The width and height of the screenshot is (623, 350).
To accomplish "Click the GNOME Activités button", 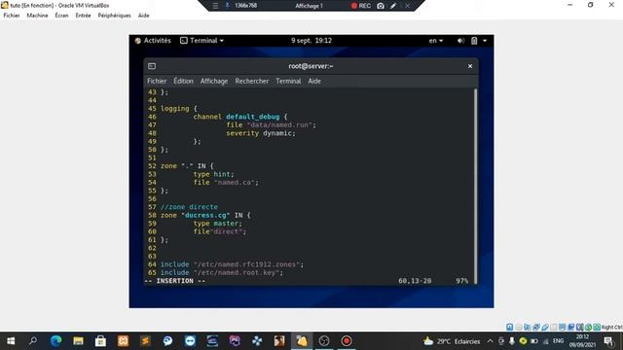I will (x=153, y=41).
